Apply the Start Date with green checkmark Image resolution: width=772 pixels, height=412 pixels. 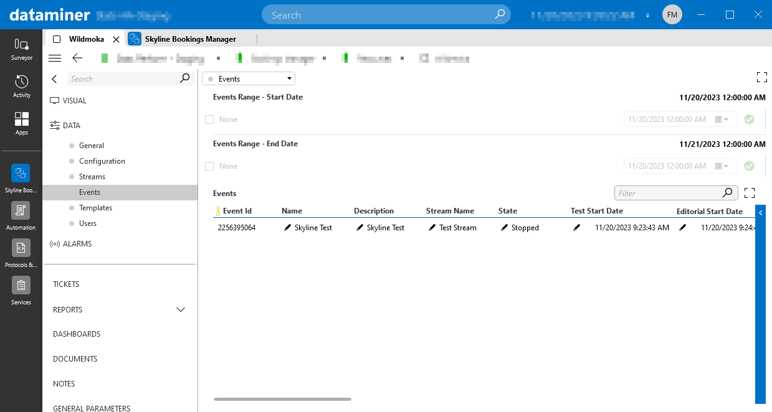point(749,119)
